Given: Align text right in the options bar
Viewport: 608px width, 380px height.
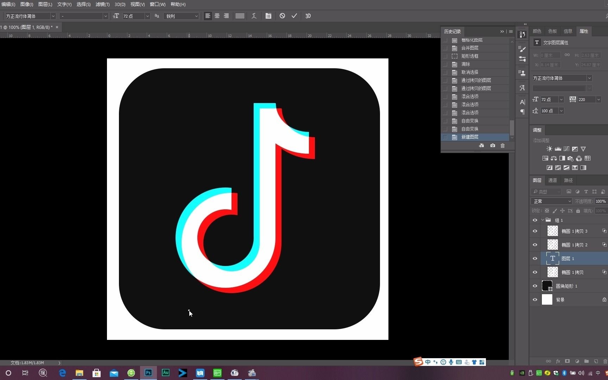Looking at the screenshot, I should pos(226,16).
